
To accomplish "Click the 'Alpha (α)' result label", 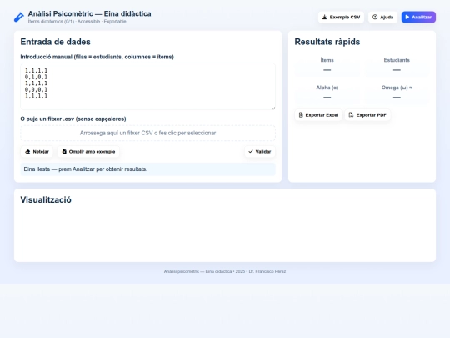I will click(327, 88).
